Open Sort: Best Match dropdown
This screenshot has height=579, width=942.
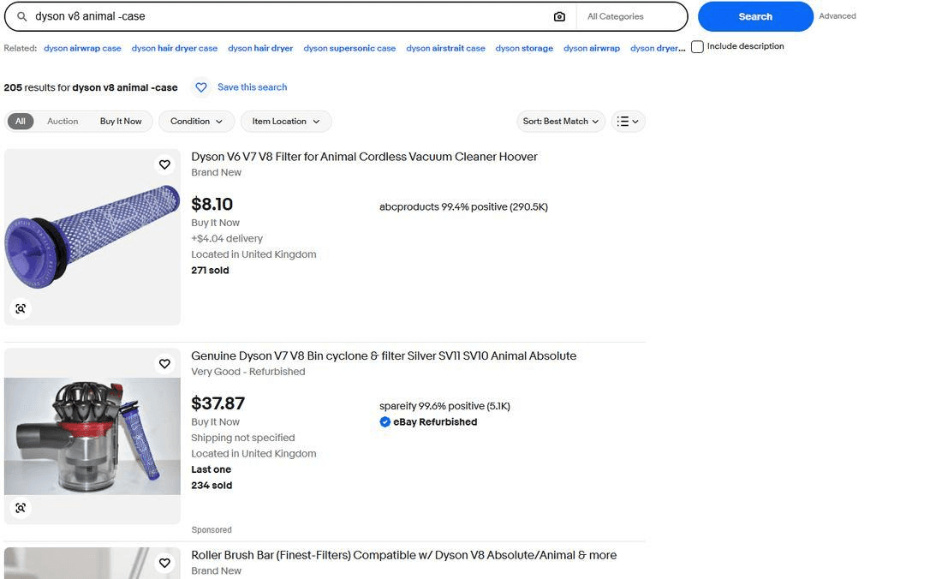pos(561,122)
